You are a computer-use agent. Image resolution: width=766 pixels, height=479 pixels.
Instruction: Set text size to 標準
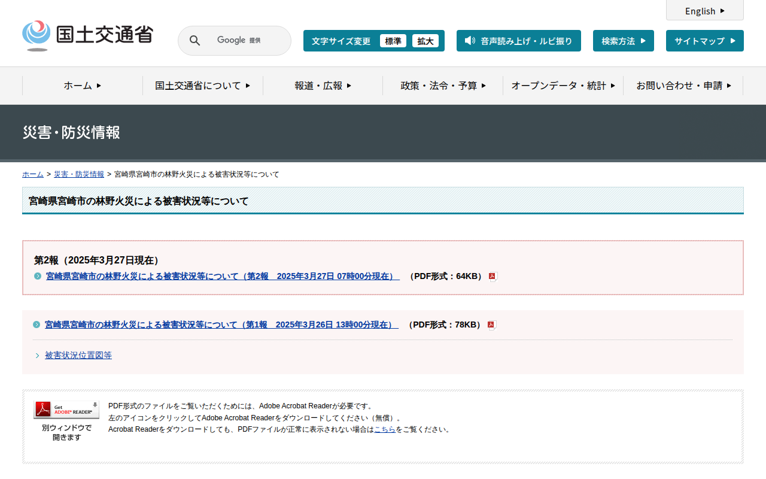[x=393, y=41]
